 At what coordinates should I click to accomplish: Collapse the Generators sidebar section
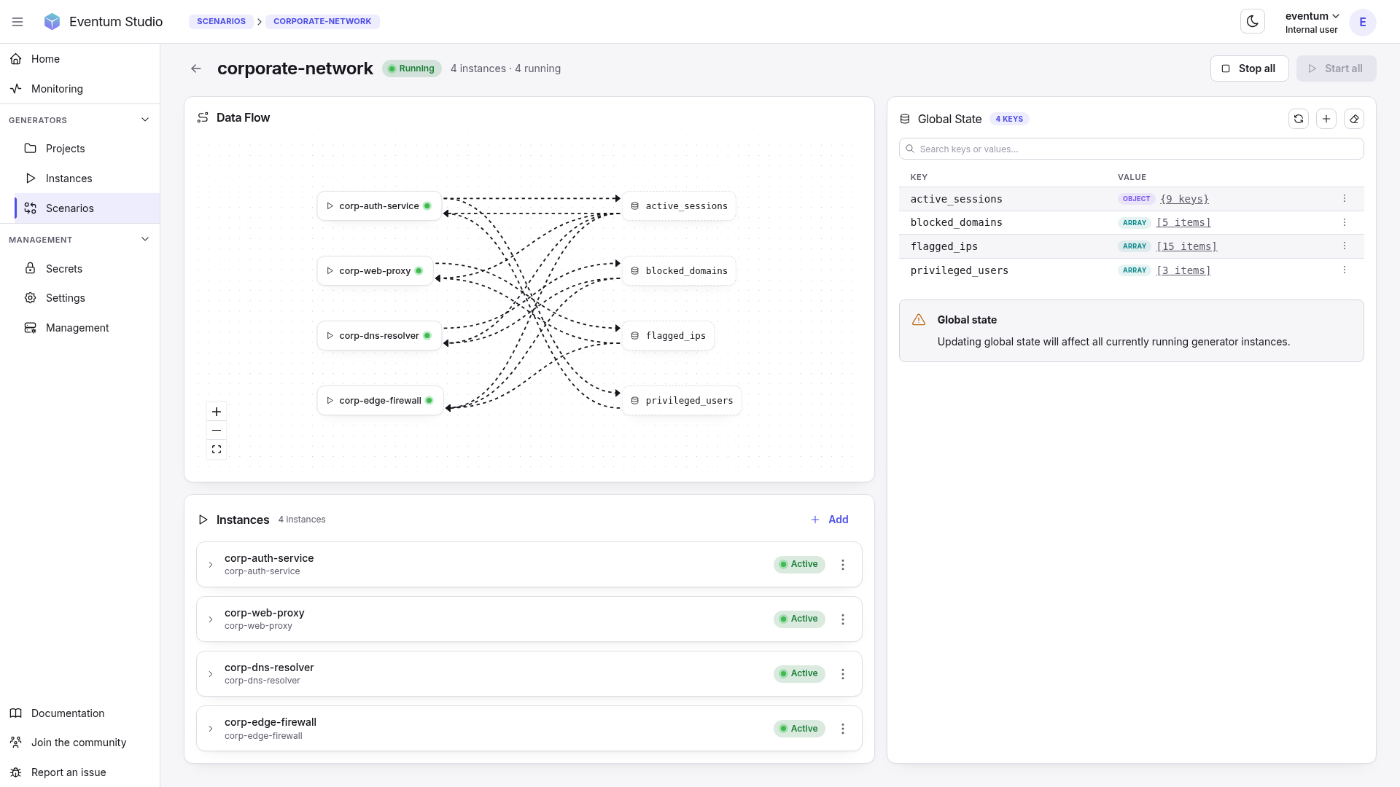(x=145, y=120)
